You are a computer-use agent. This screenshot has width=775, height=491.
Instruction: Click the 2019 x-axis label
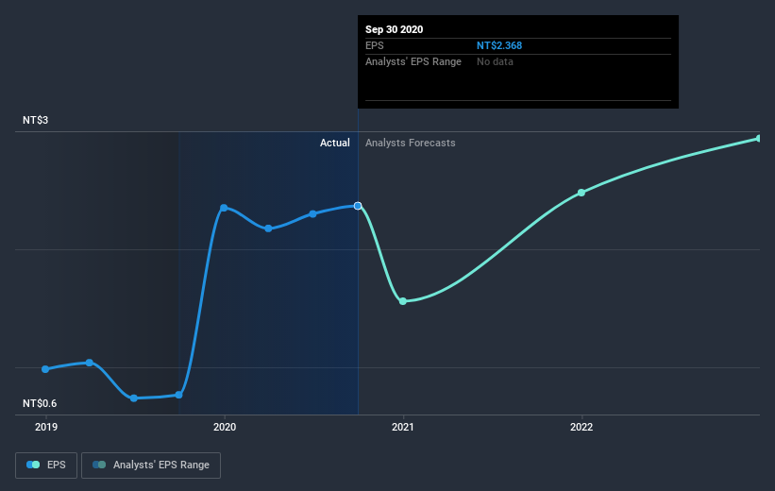46,427
